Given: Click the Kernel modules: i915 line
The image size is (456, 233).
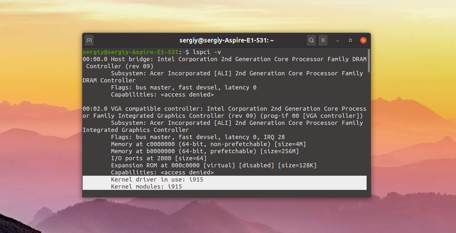Looking at the screenshot, I should pyautogui.click(x=225, y=187).
